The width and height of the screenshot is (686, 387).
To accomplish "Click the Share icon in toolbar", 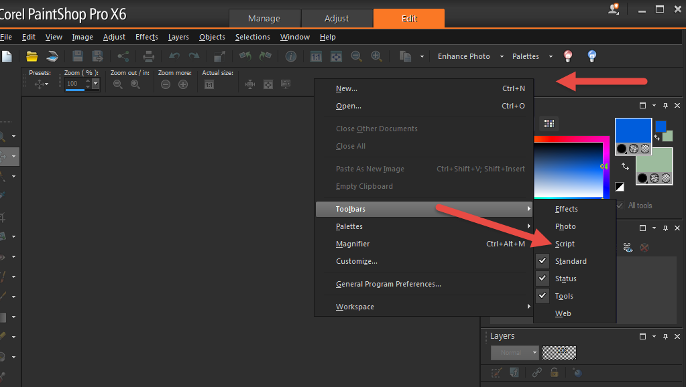I will 123,56.
